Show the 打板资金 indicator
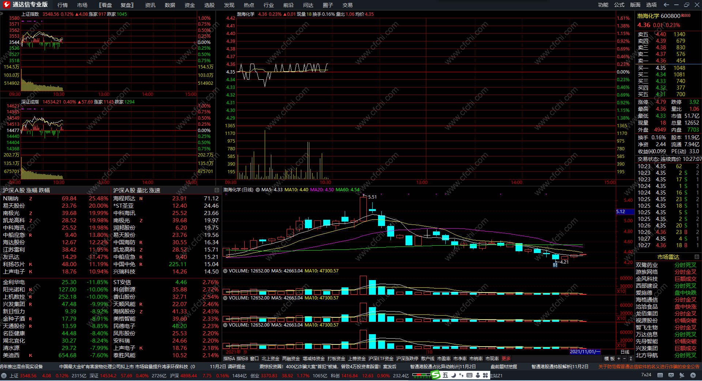The width and height of the screenshot is (702, 381). point(336,359)
